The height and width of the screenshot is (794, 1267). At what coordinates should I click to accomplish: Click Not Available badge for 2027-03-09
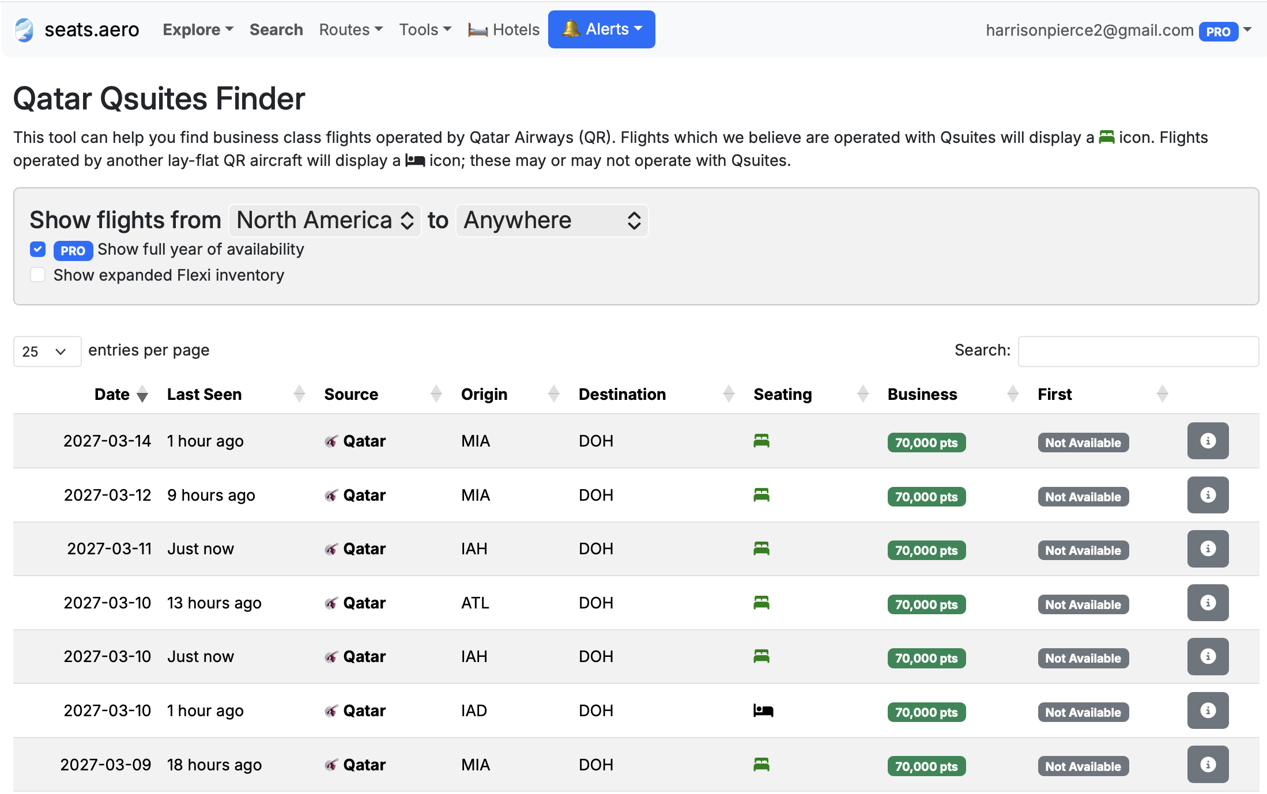[1083, 766]
